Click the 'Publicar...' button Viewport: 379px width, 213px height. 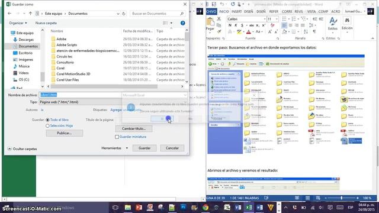65,133
